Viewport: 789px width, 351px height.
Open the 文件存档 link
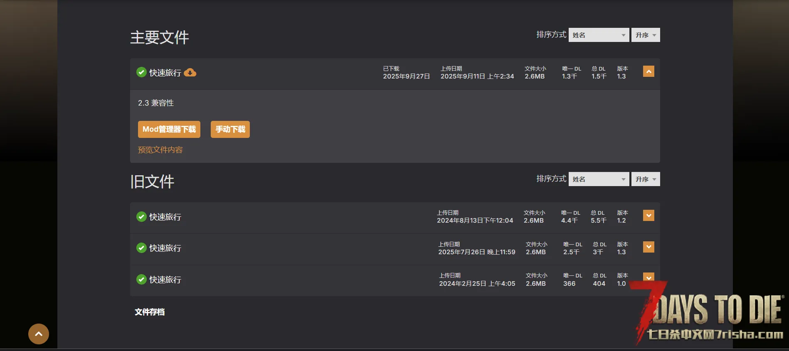click(x=150, y=312)
